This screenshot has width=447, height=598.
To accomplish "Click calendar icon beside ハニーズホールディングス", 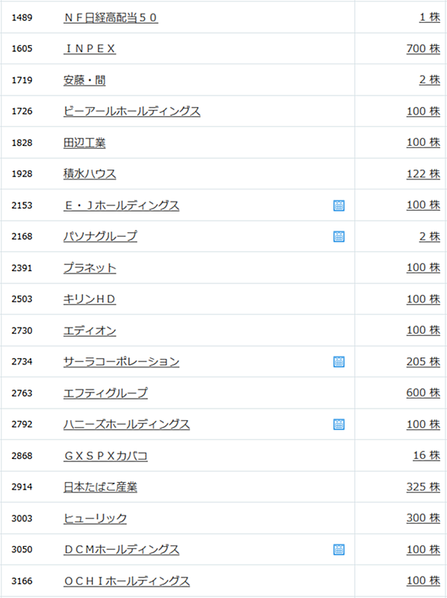I will pyautogui.click(x=339, y=424).
